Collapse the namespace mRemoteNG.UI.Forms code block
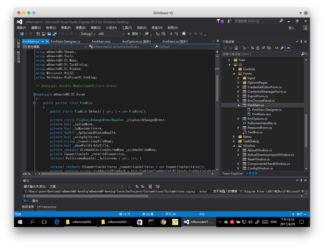Image resolution: width=324 pixels, height=247 pixels. (34, 94)
